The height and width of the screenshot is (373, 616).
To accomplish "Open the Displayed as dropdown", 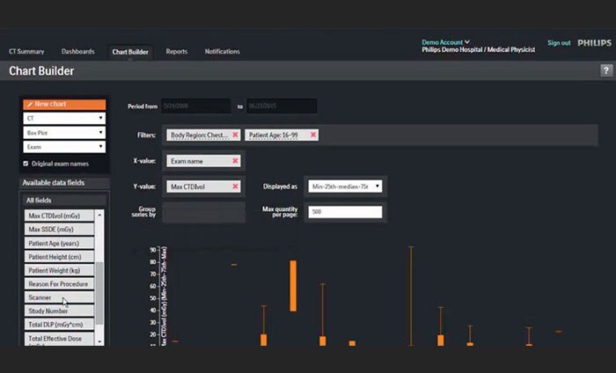I will tap(345, 186).
